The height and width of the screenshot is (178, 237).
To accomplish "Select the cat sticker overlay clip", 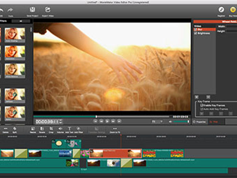I will click(x=74, y=144).
